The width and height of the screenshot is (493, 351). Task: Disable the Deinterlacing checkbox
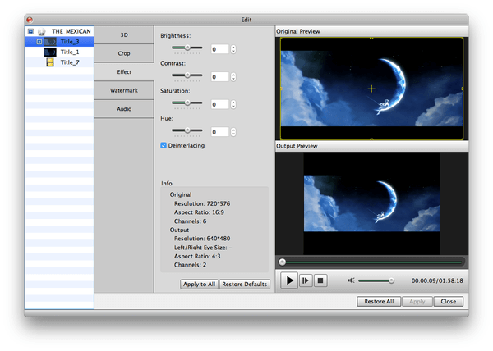(x=164, y=145)
